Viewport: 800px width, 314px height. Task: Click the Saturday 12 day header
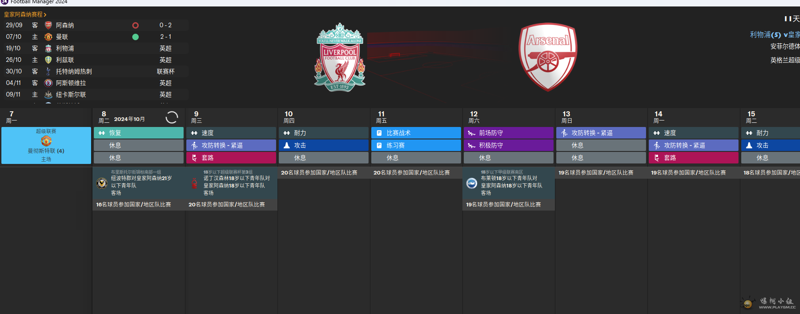tap(509, 117)
